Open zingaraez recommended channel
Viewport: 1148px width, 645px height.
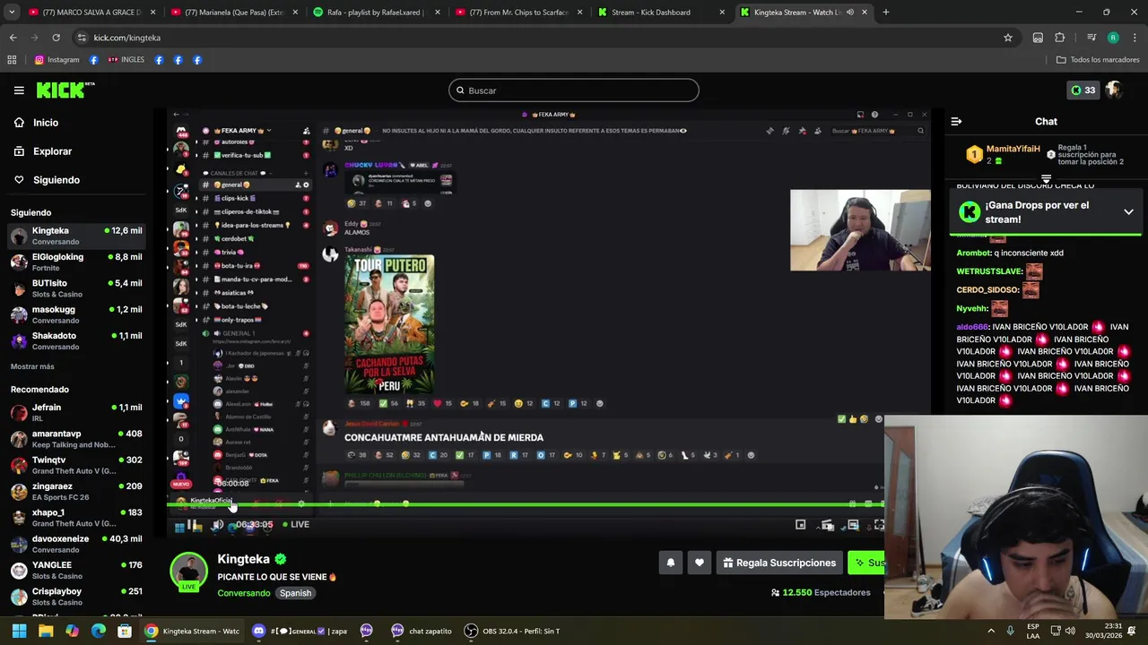point(76,491)
